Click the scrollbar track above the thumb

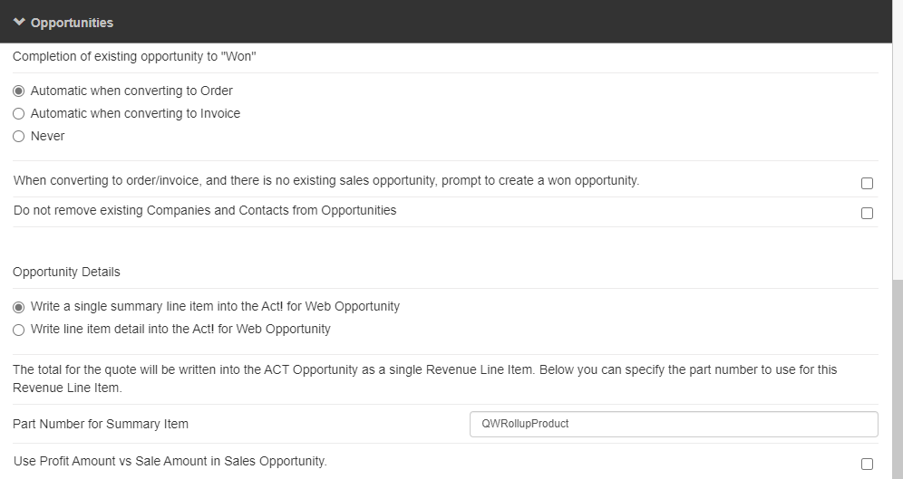897,136
